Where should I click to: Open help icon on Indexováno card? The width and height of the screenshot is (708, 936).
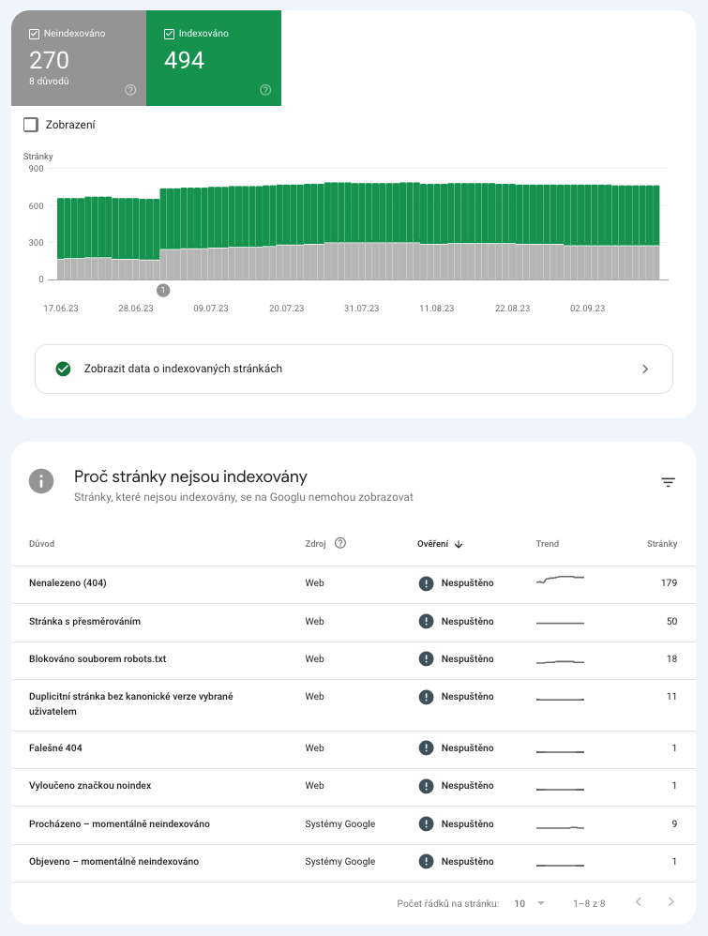click(265, 90)
